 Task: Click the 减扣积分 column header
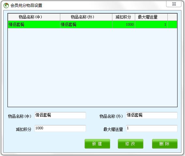click(123, 17)
